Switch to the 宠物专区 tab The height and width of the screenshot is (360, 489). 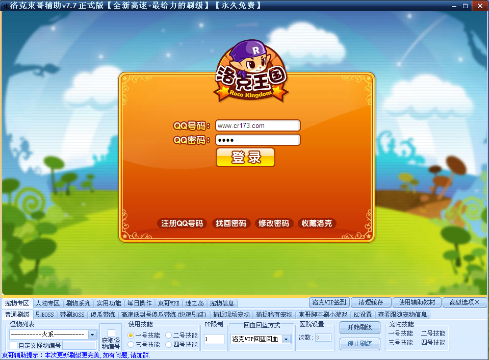16,302
